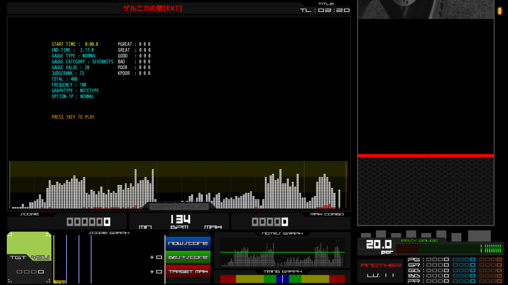This screenshot has width=508, height=285.
Task: Click the TL 02:20 time remaining display
Action: tap(325, 10)
